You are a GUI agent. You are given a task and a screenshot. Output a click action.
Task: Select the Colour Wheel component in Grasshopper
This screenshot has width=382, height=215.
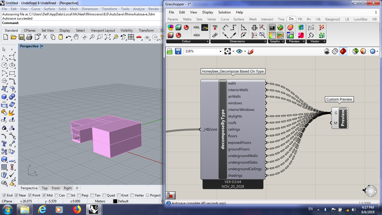tap(170, 27)
